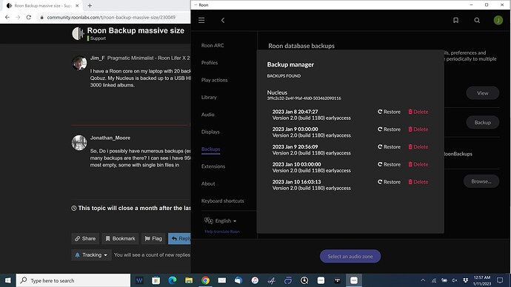The height and width of the screenshot is (287, 511).
Task: Restore the 2023 Jan 10 03:00:00 backup
Action: pyautogui.click(x=389, y=164)
